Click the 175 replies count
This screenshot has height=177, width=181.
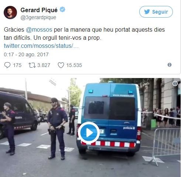tap(17, 65)
